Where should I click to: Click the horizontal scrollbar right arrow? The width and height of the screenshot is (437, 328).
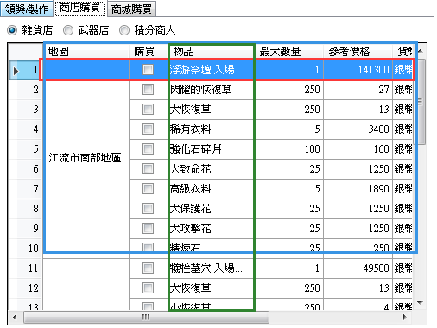point(405,318)
